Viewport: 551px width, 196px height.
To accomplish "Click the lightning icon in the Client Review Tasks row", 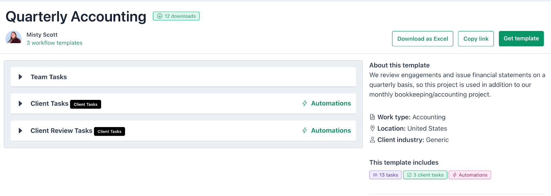I will click(x=305, y=131).
